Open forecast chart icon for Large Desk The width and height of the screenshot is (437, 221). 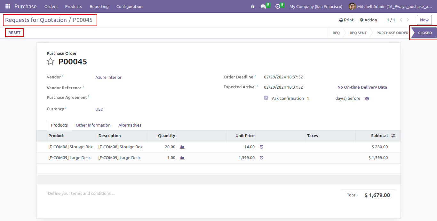point(182,158)
